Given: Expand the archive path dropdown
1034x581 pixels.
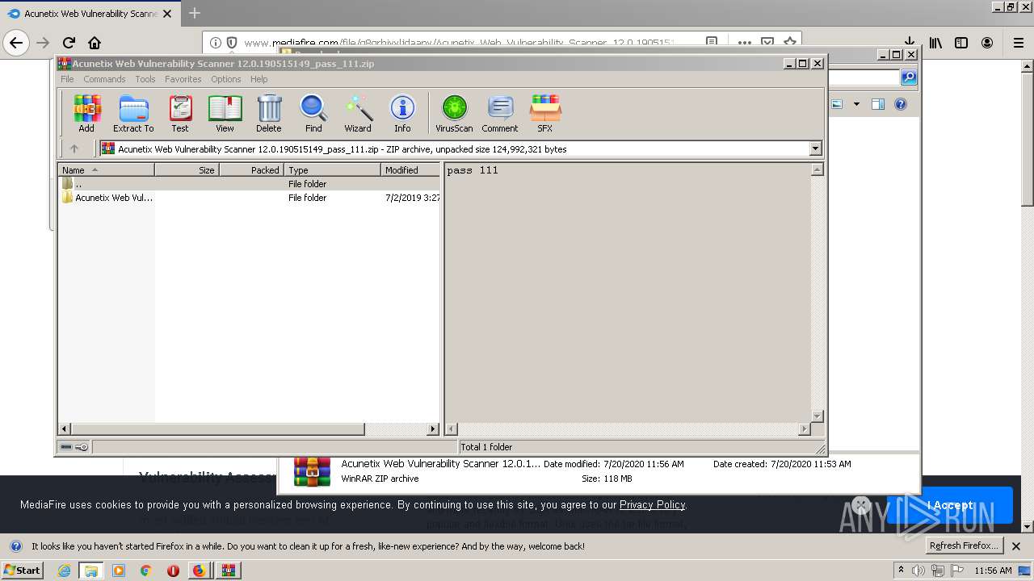Looking at the screenshot, I should 815,148.
